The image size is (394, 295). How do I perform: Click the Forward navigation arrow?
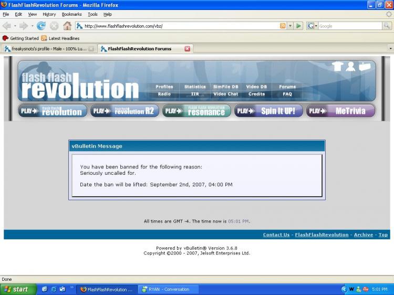[24, 26]
